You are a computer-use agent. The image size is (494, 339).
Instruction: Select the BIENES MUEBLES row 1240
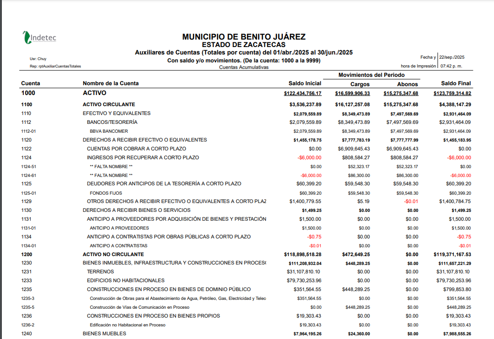(104, 333)
